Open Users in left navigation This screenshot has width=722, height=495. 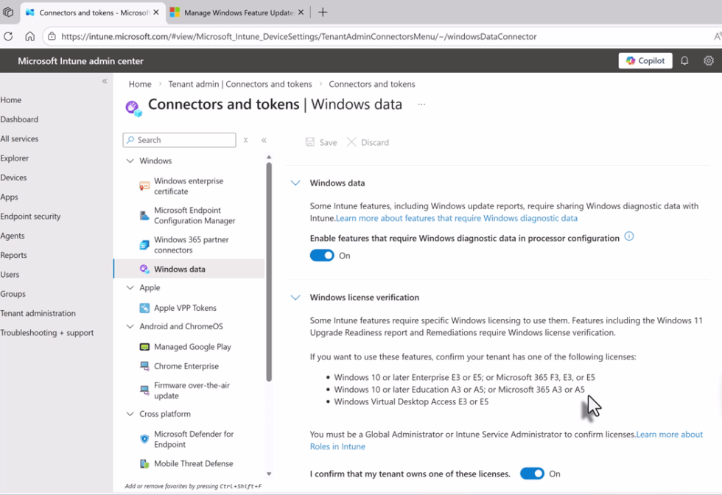point(10,275)
